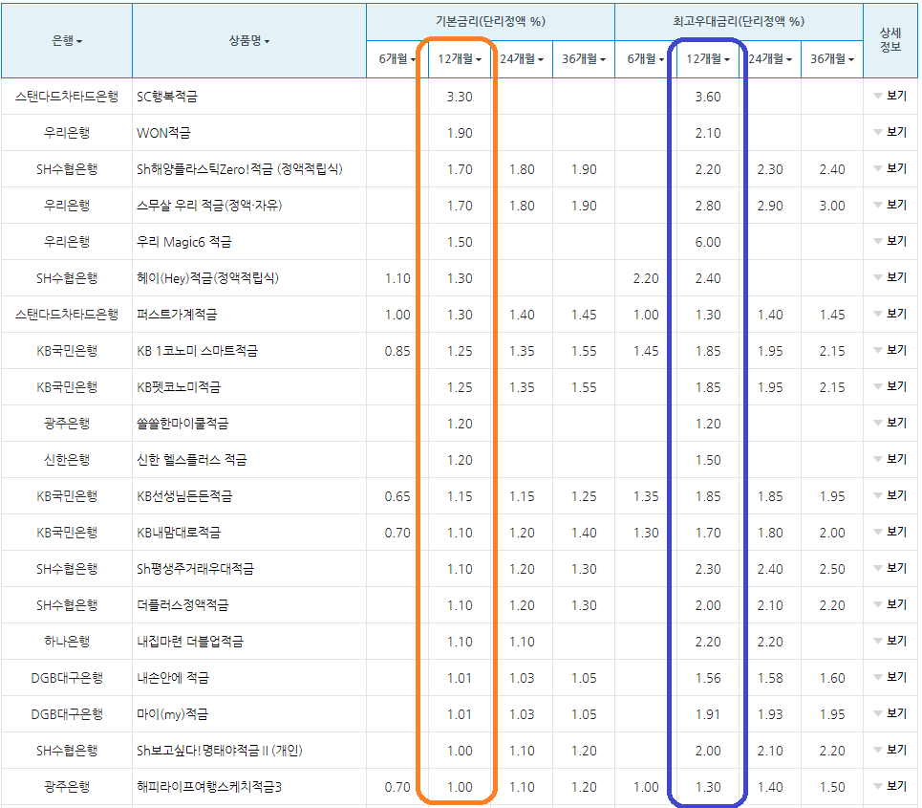Screen dimensions: 922x808
Task: Open 보기 for 스무살 우리 적금
Action: point(890,206)
